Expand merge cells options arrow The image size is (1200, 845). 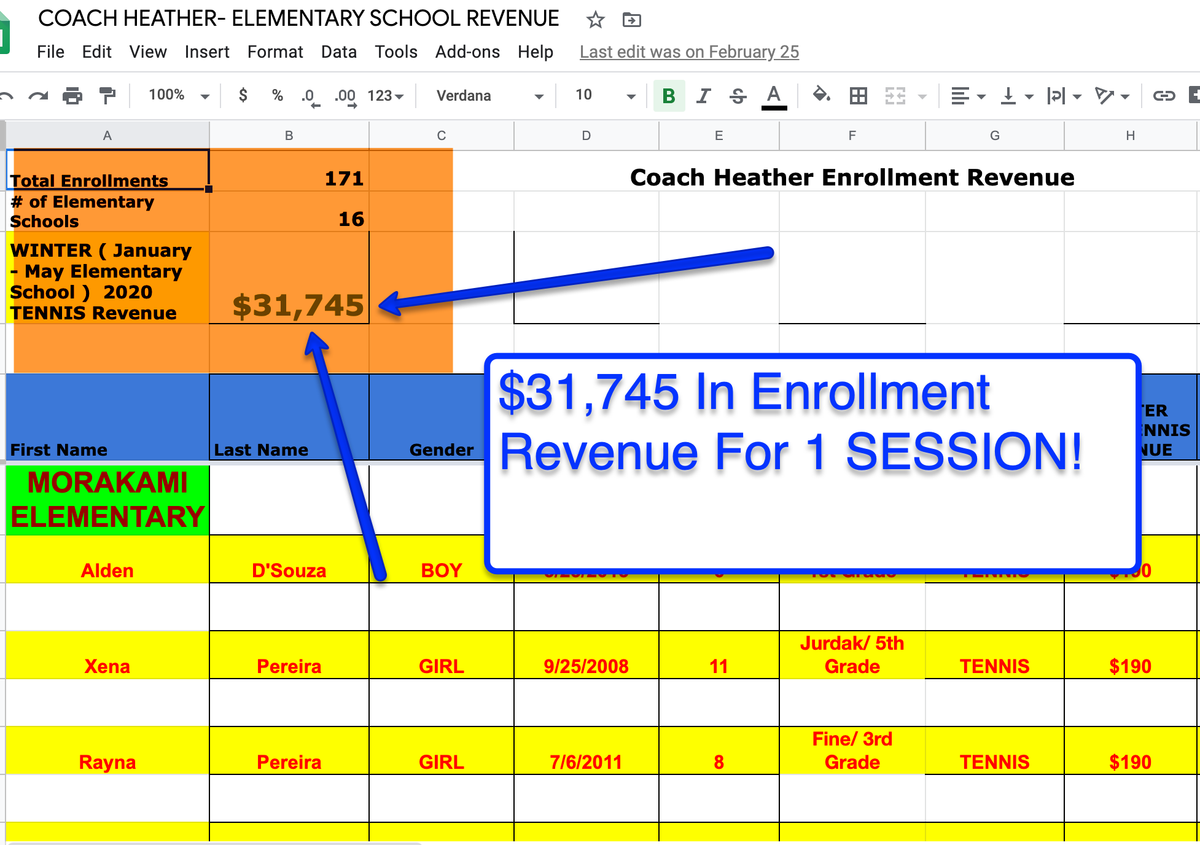coord(922,96)
